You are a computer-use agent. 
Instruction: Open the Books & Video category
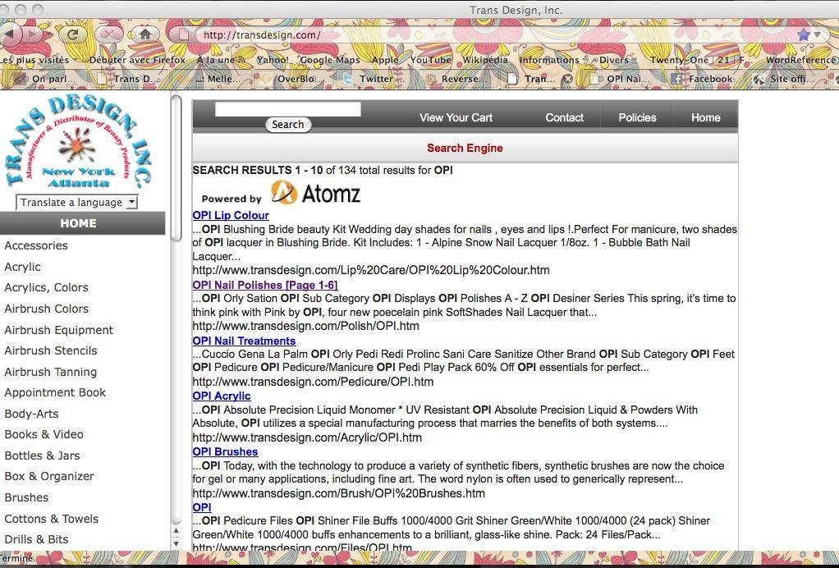(x=44, y=434)
